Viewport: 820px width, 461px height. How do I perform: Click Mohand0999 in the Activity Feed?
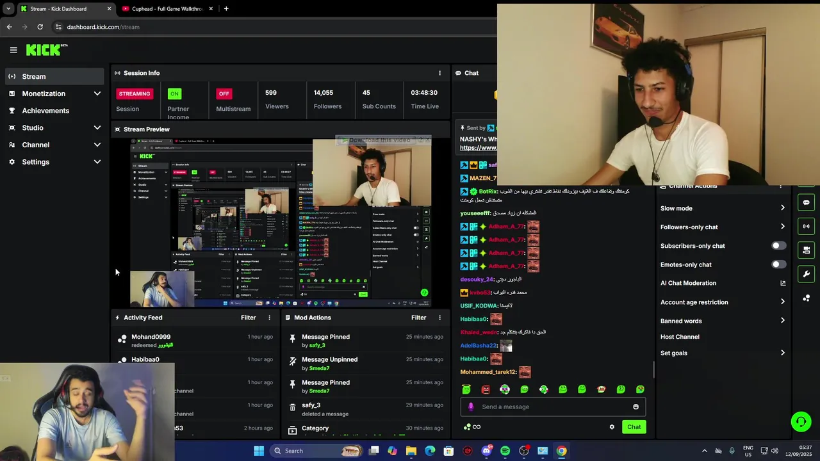[x=151, y=337]
